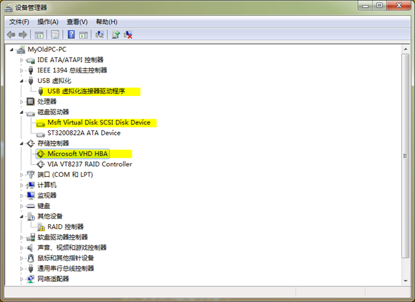Click the Update driver software icon

click(115, 34)
